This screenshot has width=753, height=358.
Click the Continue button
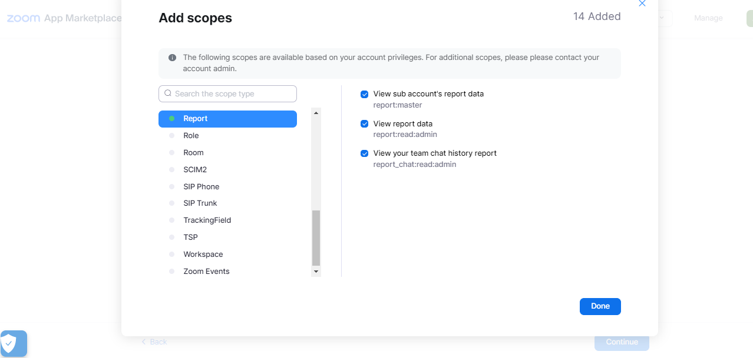622,342
